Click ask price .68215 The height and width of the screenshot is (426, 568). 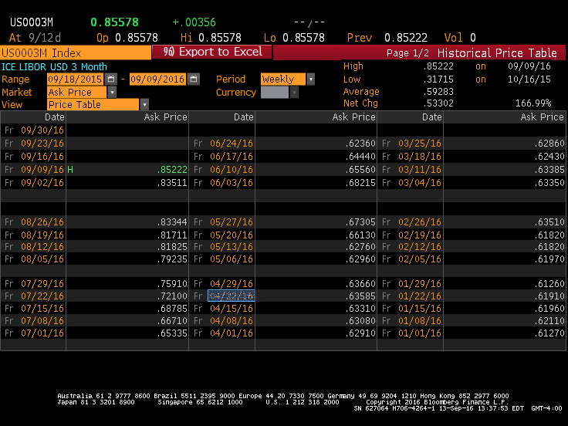pos(360,183)
